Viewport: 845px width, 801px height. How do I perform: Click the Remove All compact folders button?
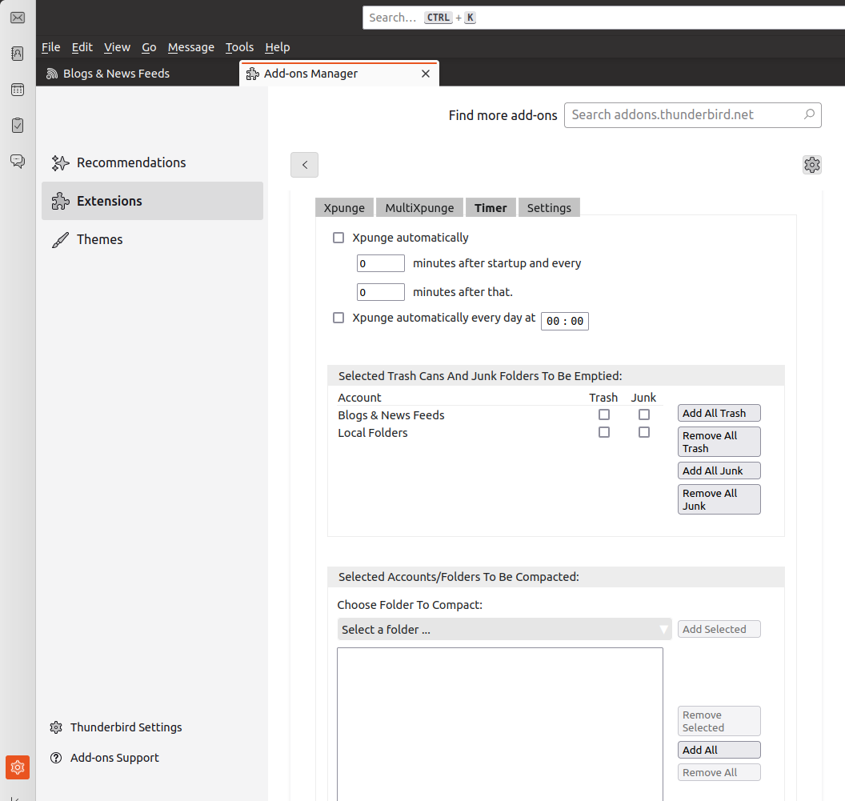pos(719,772)
